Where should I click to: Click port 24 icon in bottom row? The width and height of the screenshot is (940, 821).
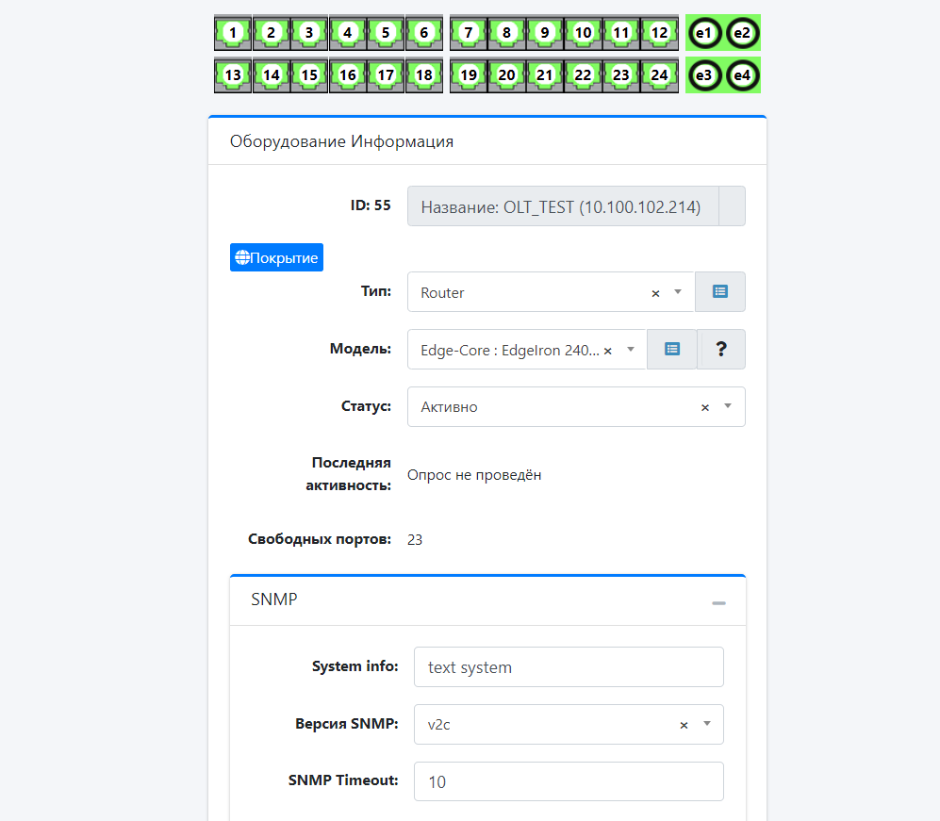pyautogui.click(x=659, y=75)
